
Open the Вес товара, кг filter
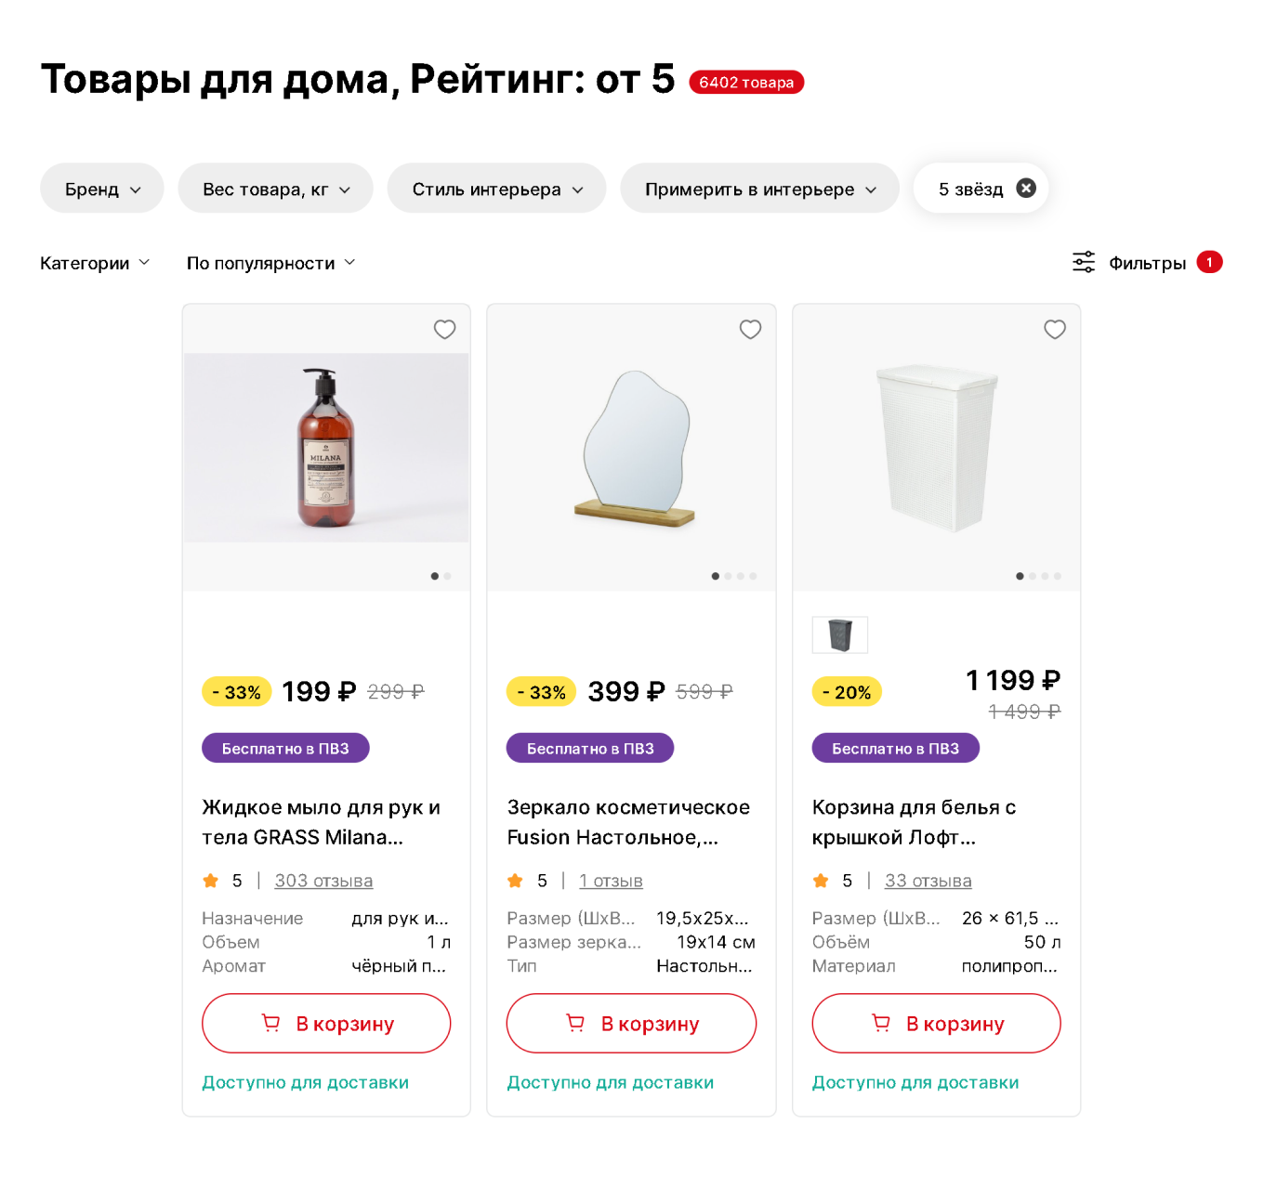click(275, 188)
